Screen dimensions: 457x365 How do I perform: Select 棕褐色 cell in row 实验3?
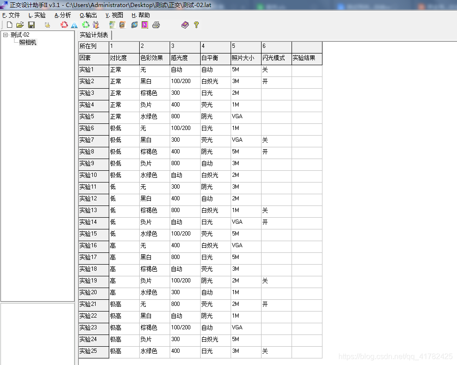click(155, 94)
